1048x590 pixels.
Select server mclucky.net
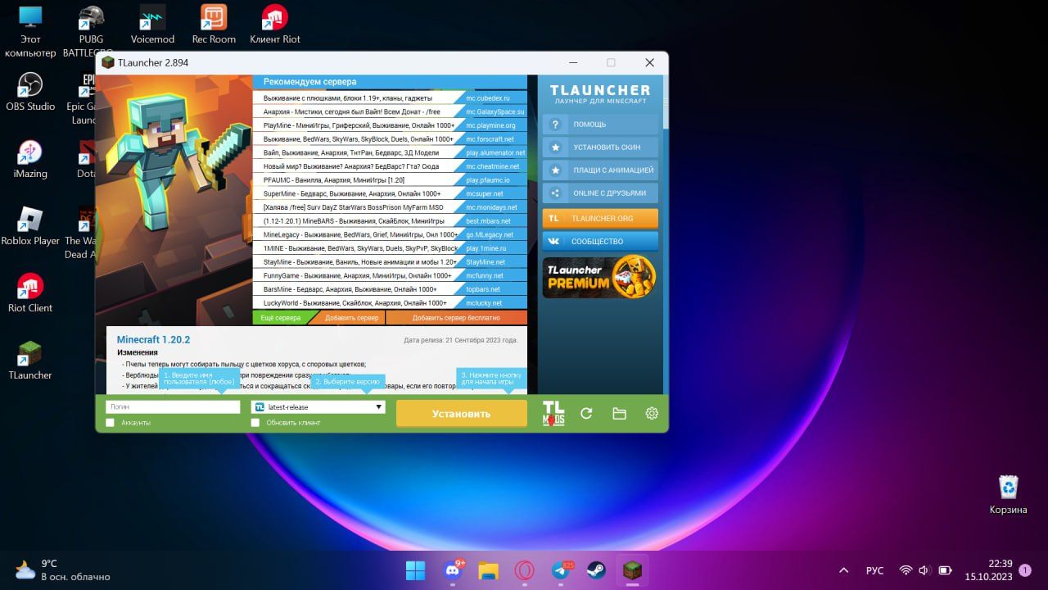[x=390, y=302]
